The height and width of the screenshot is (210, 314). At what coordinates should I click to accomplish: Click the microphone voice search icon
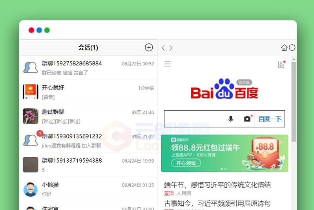point(231,118)
